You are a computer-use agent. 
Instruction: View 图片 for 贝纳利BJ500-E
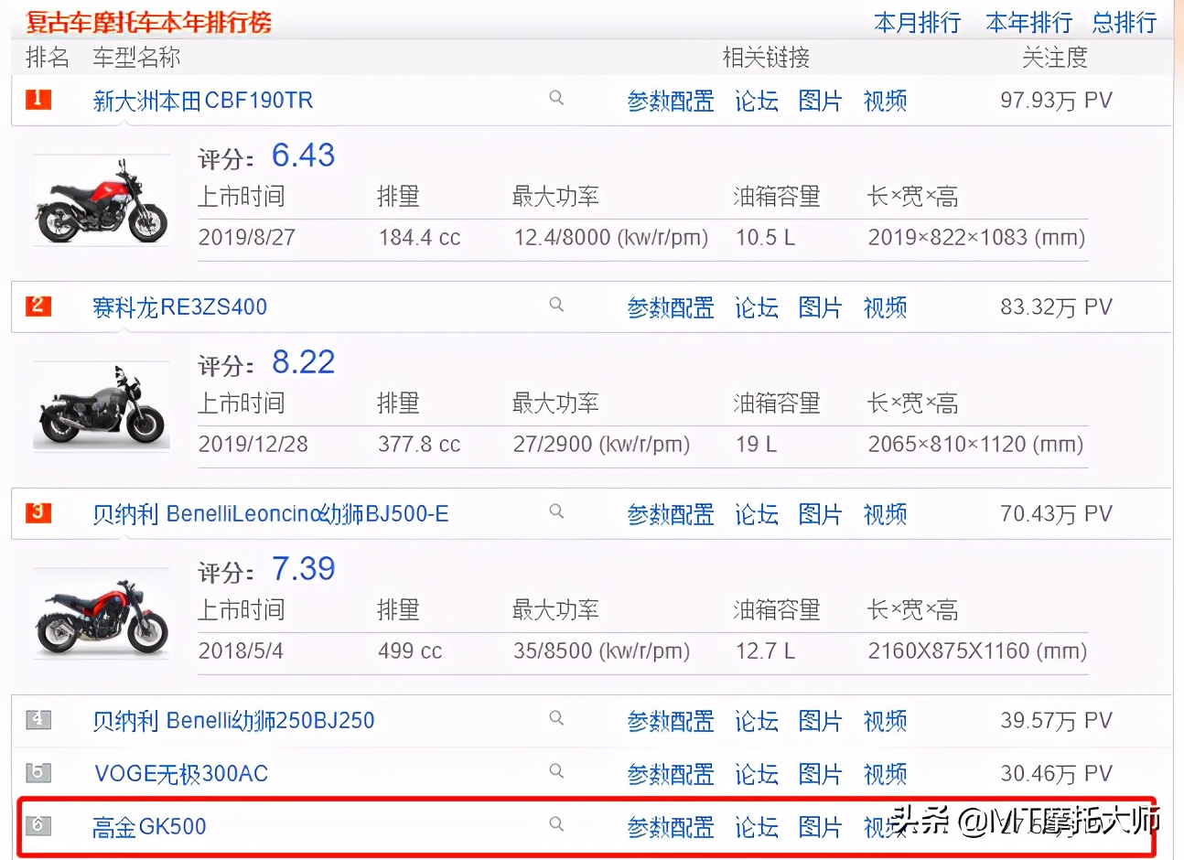pos(819,515)
